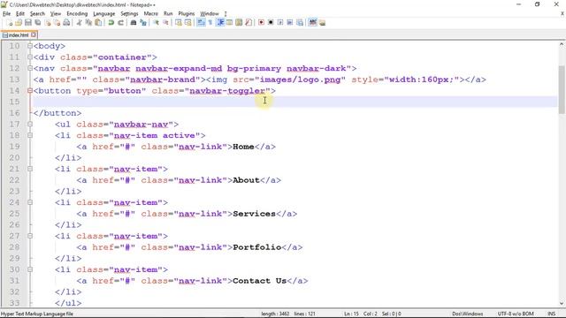Click the Stop Recording macro icon

pyautogui.click(x=271, y=23)
